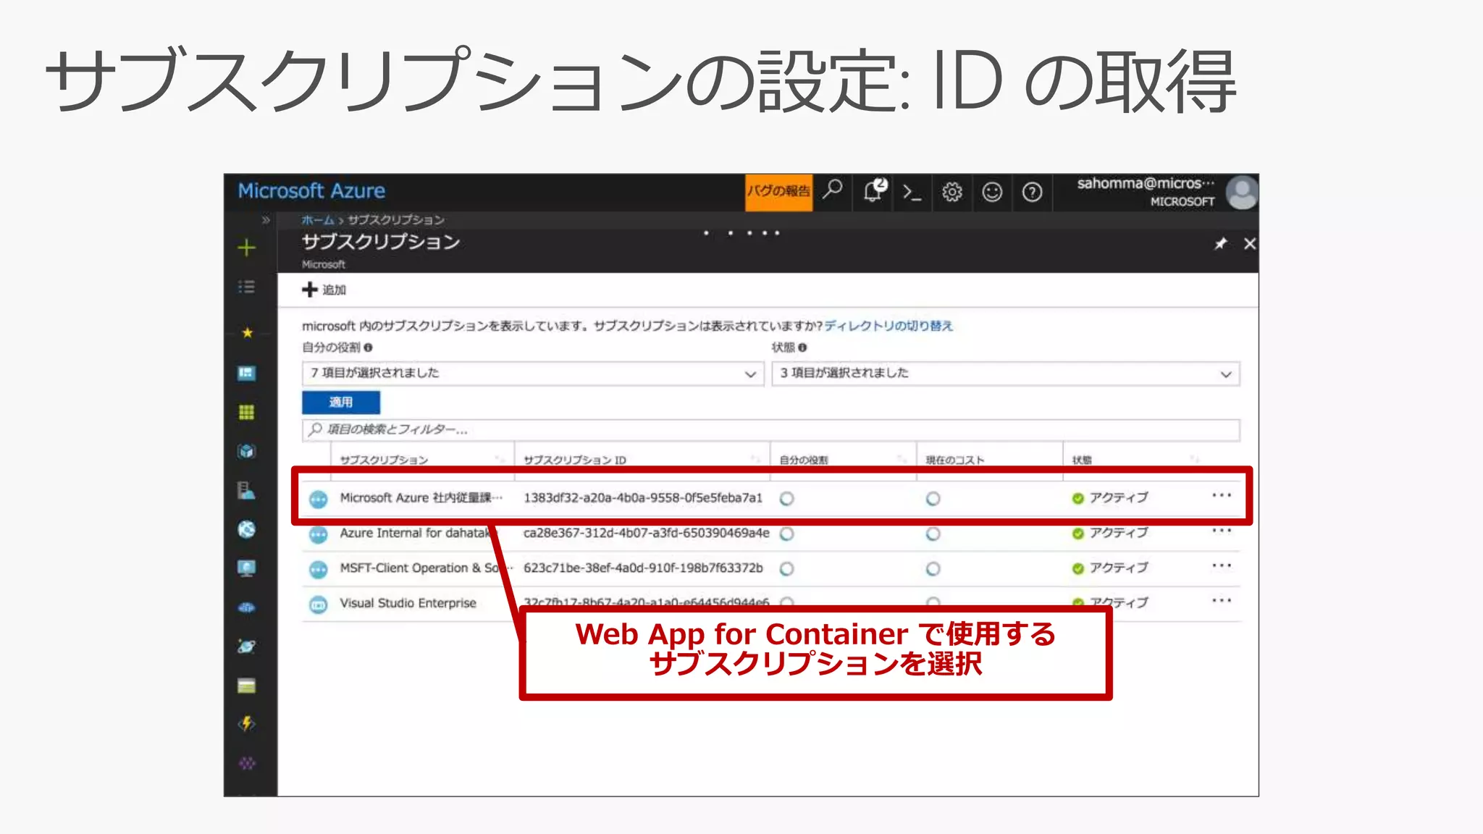Open Virtual machines monitor icon in sidebar
The height and width of the screenshot is (834, 1483).
point(247,568)
